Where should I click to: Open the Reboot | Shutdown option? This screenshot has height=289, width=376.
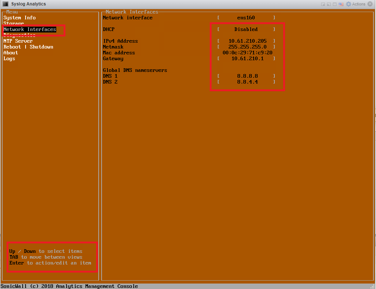tap(28, 47)
